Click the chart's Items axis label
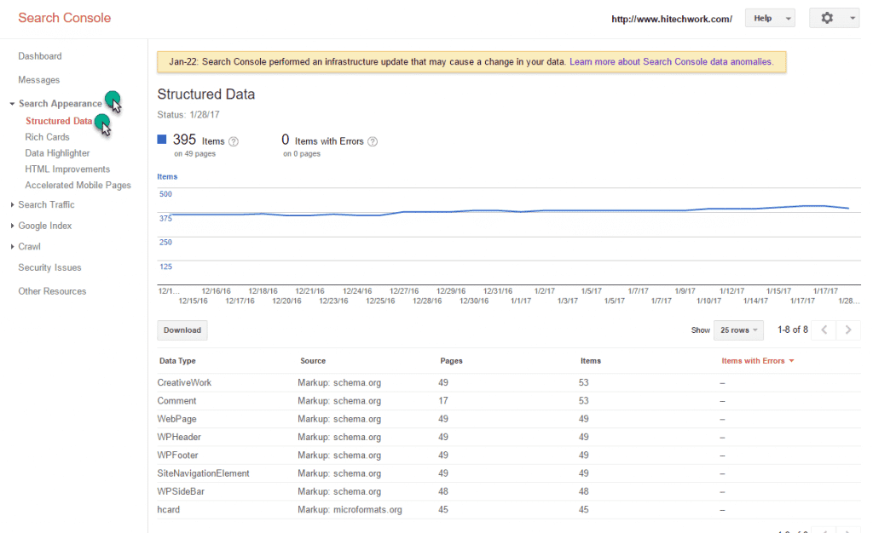The image size is (873, 533). pos(167,177)
